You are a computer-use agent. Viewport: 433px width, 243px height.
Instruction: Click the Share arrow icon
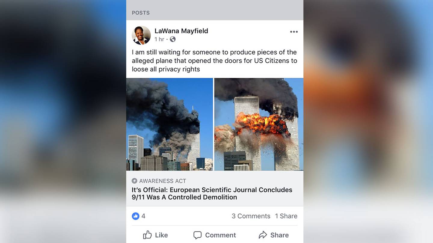click(x=263, y=235)
